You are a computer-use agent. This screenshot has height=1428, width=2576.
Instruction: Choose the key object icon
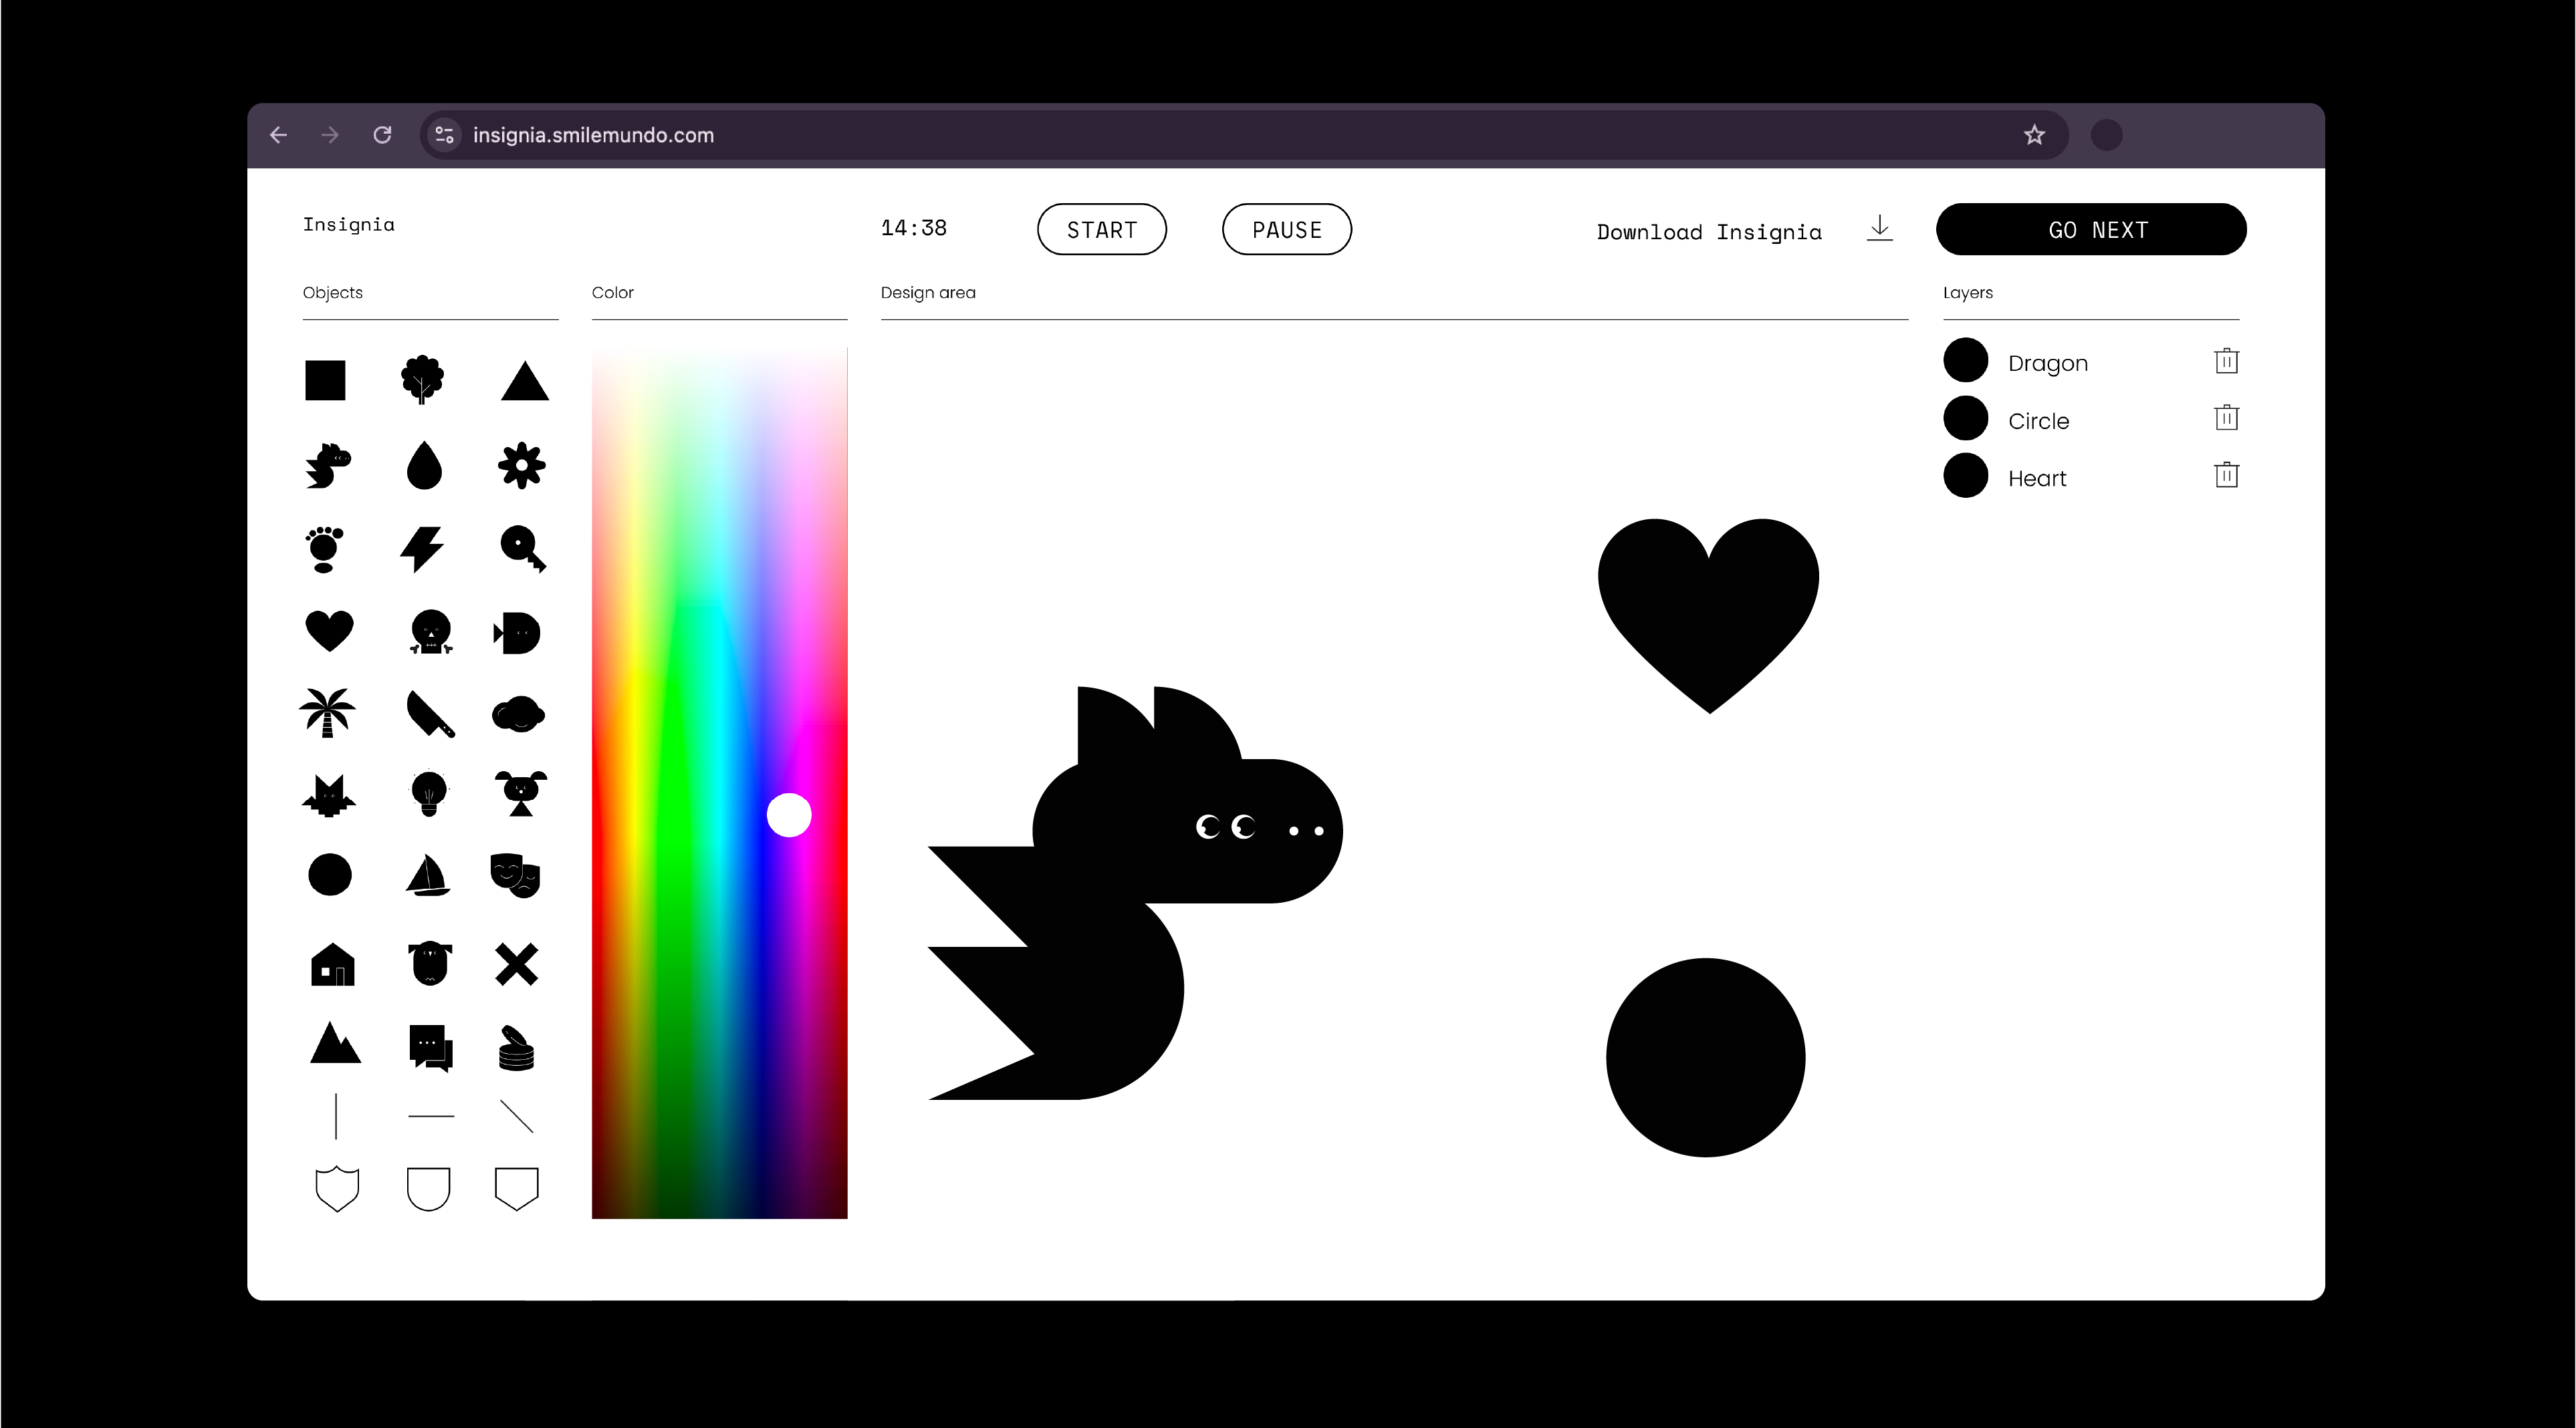tap(523, 549)
